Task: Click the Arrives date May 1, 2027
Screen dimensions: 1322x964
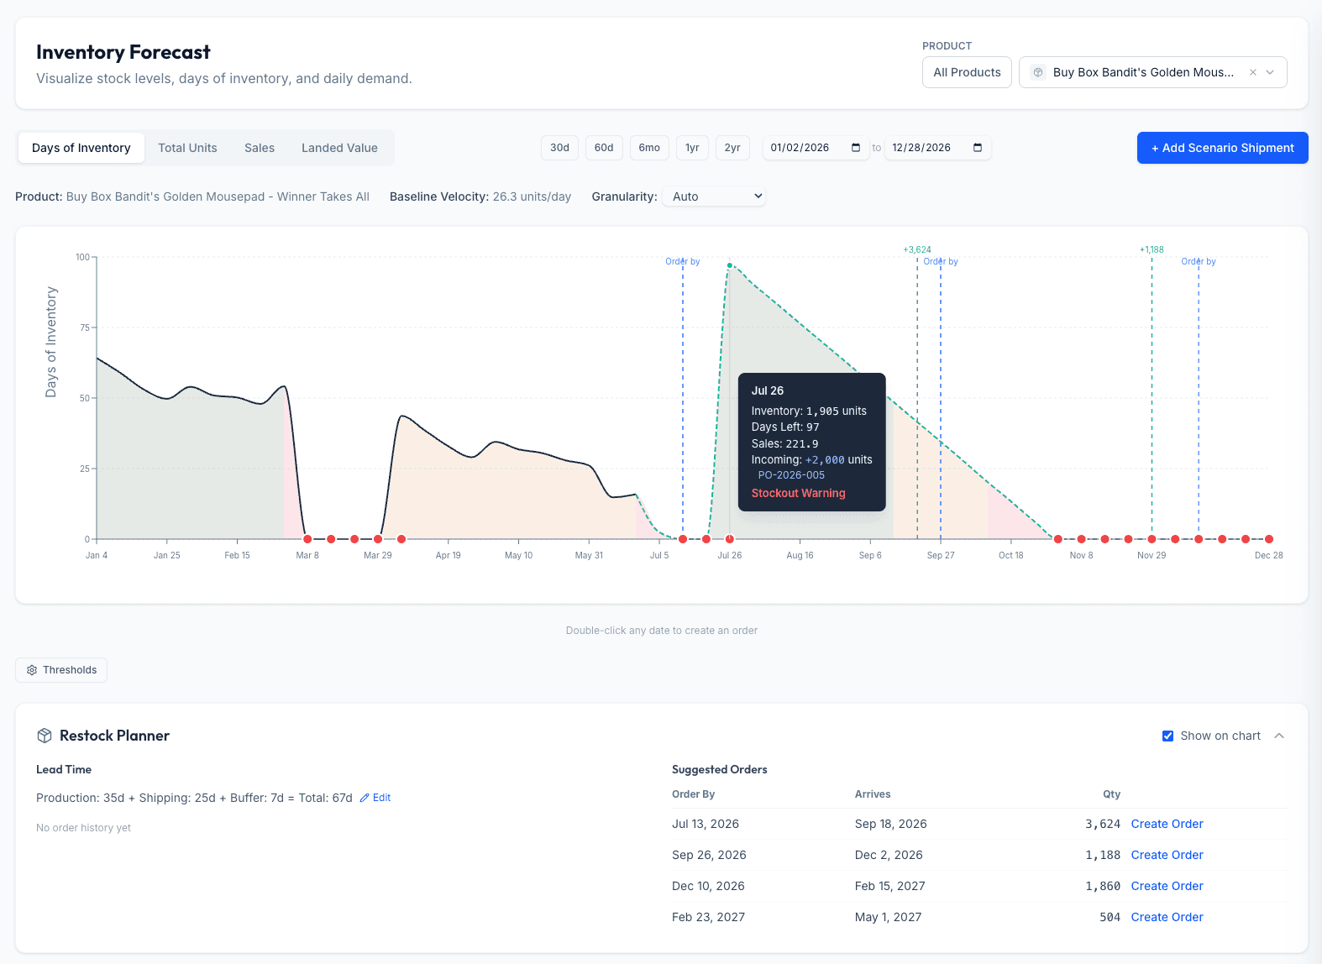Action: point(889,917)
